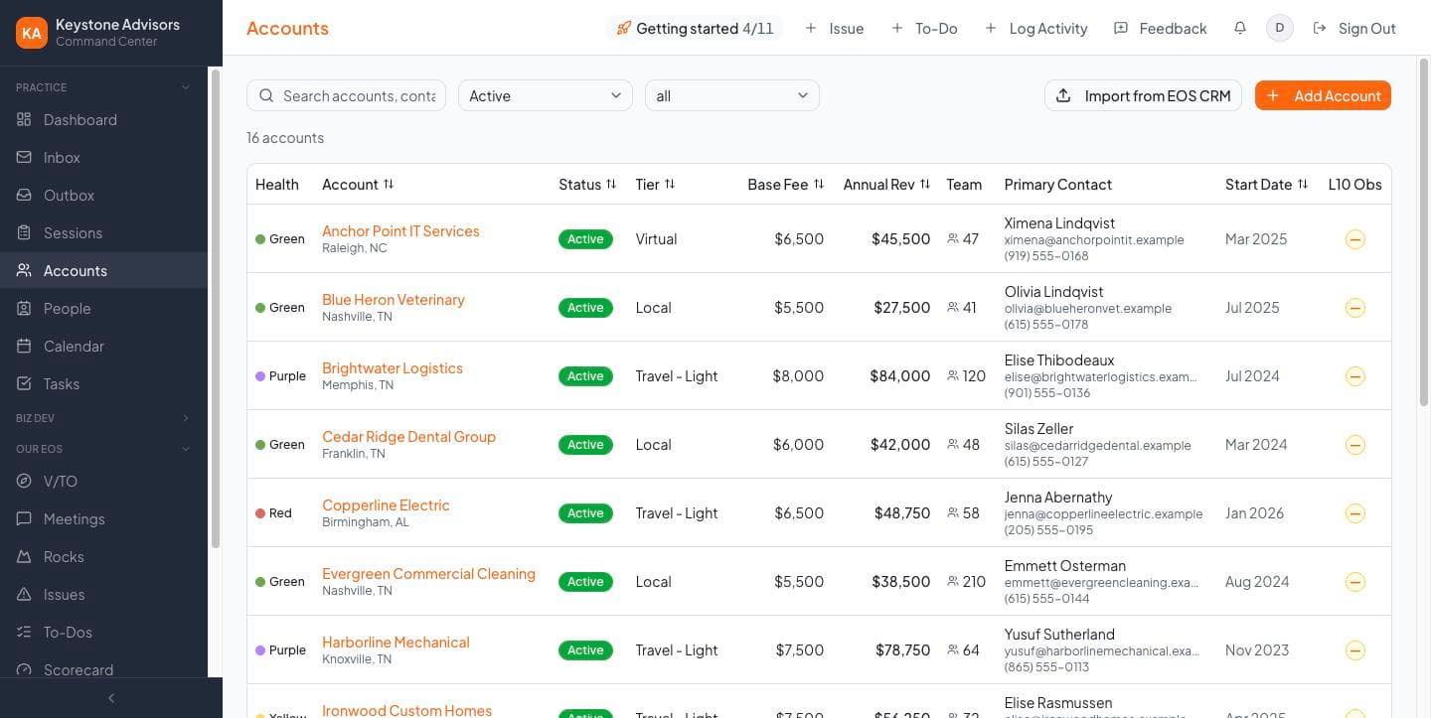Collapse sidebar with bottom chevron
The image size is (1431, 718).
click(x=111, y=698)
